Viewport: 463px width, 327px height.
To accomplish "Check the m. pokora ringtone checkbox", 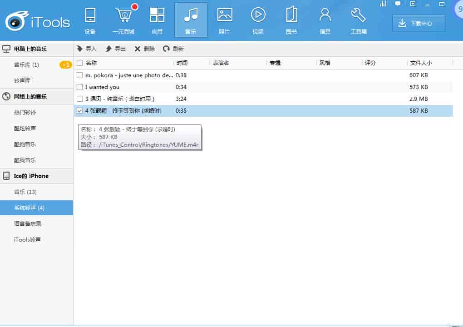I will pyautogui.click(x=80, y=75).
